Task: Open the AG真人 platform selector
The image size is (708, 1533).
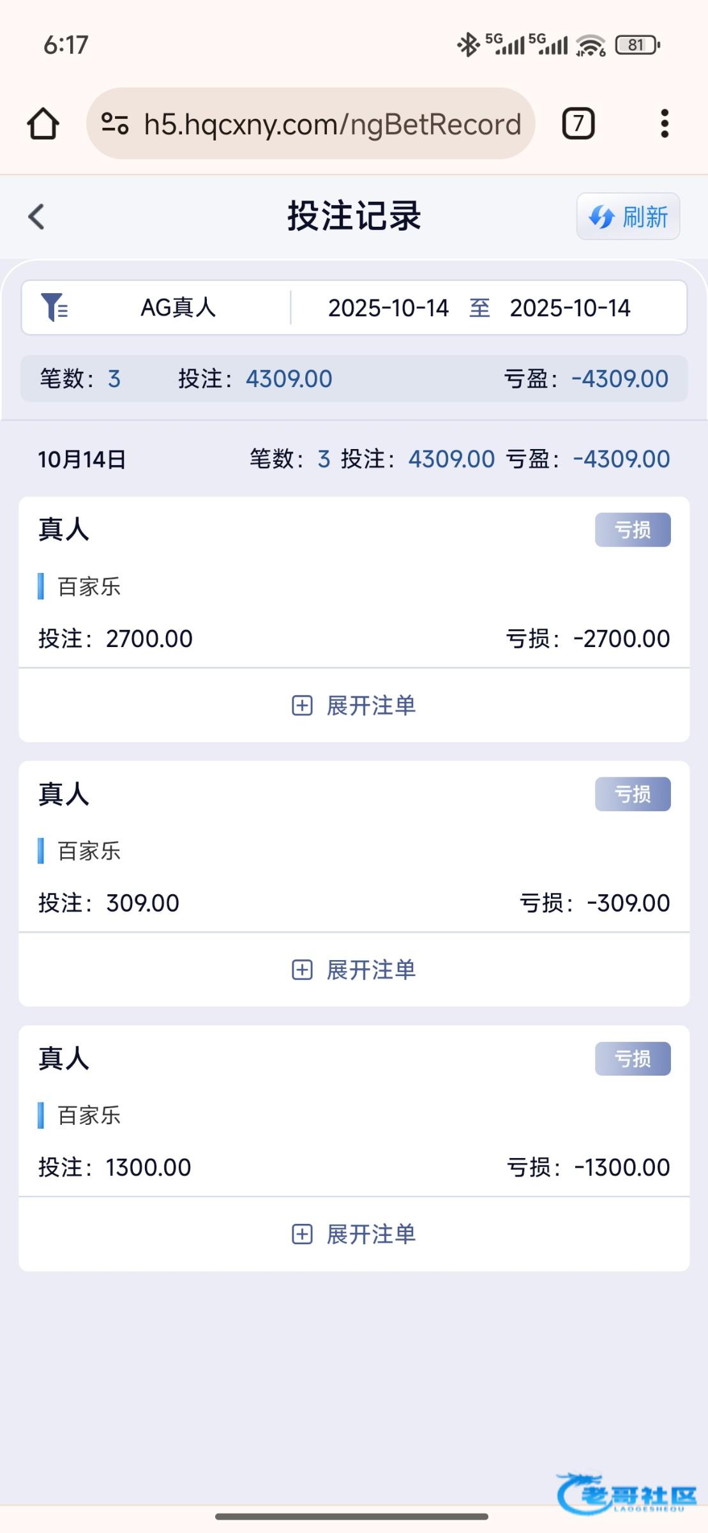Action: pos(178,307)
